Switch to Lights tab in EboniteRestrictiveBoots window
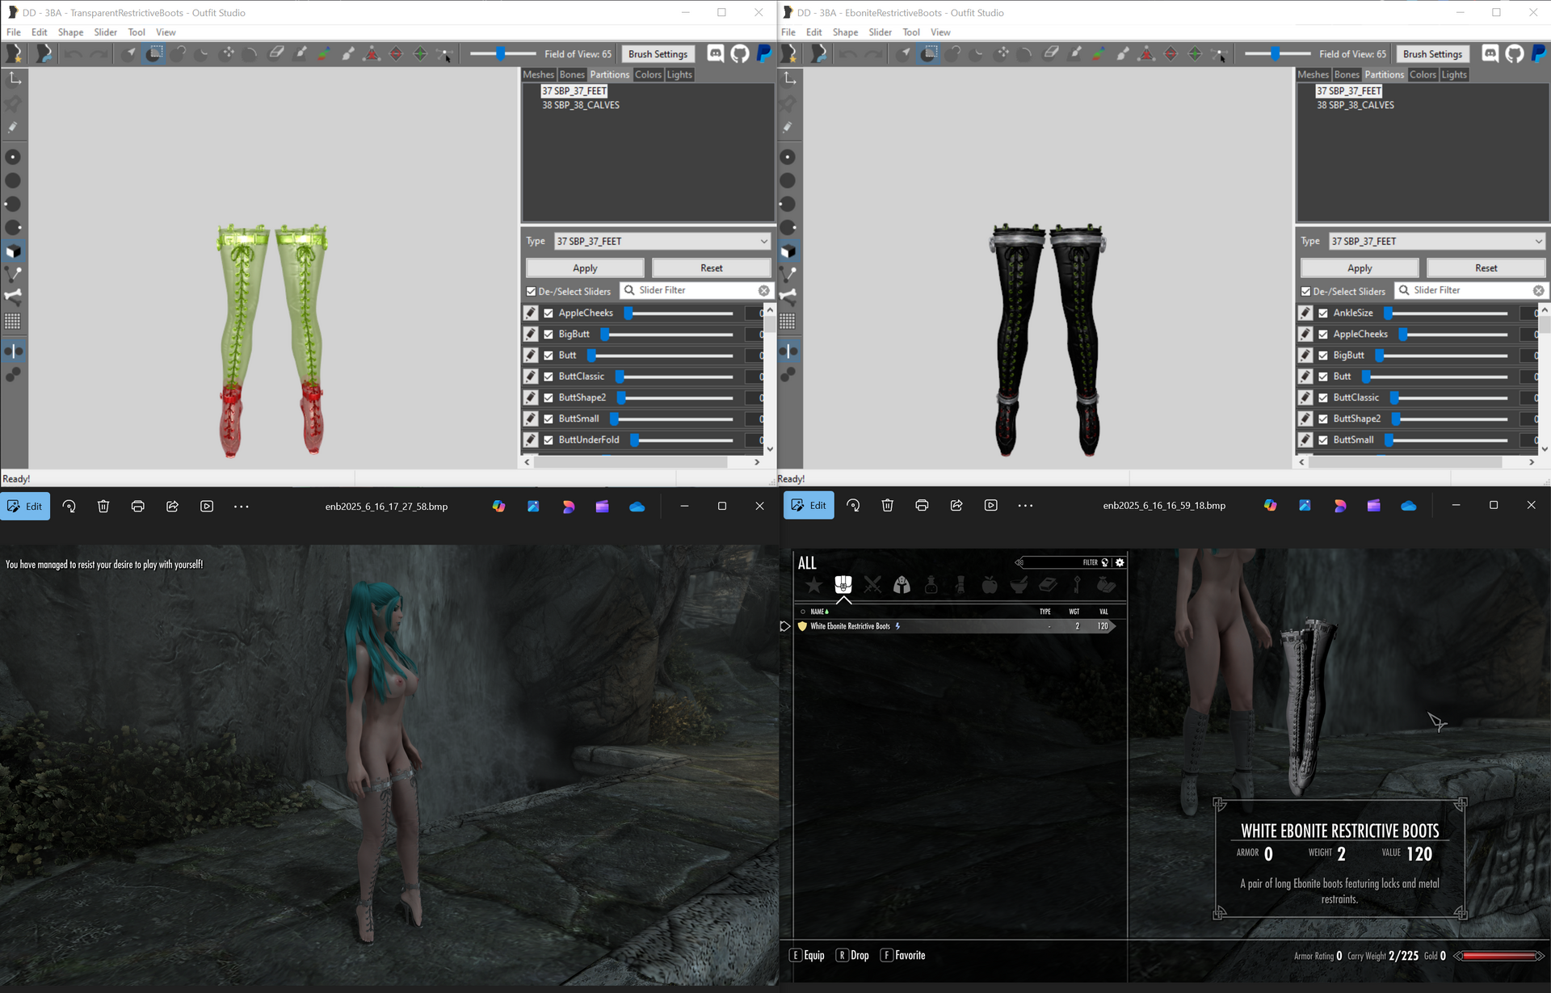 point(1454,74)
